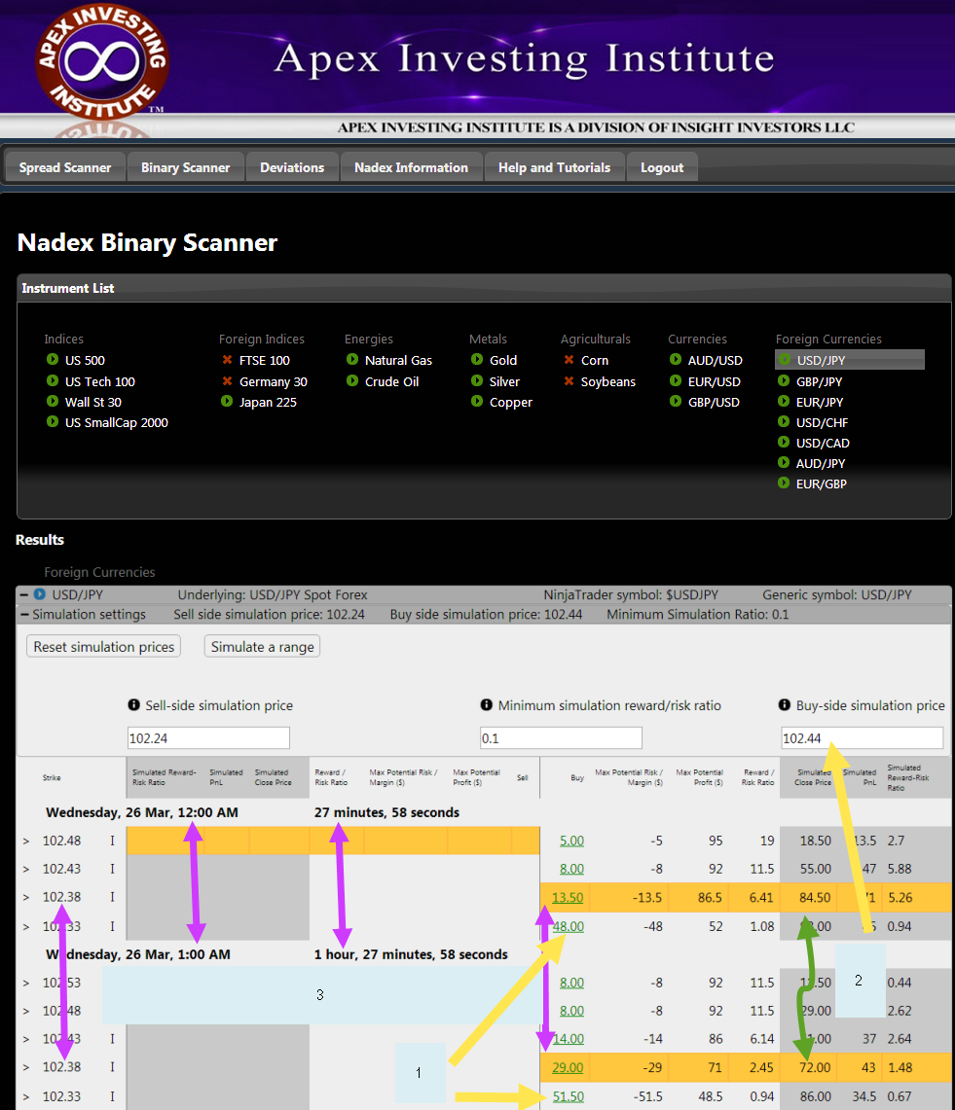Click the green icon beside Crude Oil
This screenshot has width=955, height=1110.
pos(352,380)
